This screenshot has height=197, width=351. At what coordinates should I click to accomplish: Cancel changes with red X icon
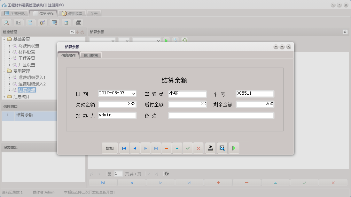click(x=198, y=148)
